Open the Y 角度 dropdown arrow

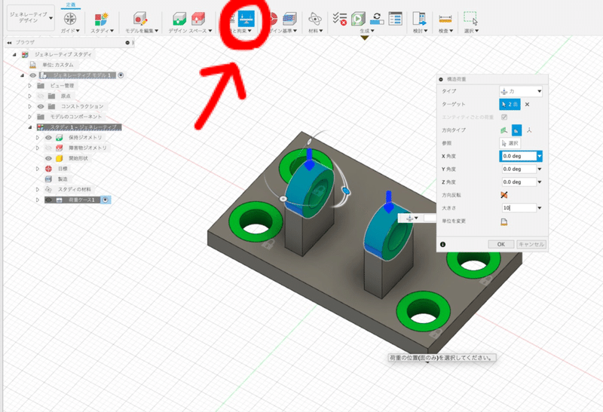point(539,169)
